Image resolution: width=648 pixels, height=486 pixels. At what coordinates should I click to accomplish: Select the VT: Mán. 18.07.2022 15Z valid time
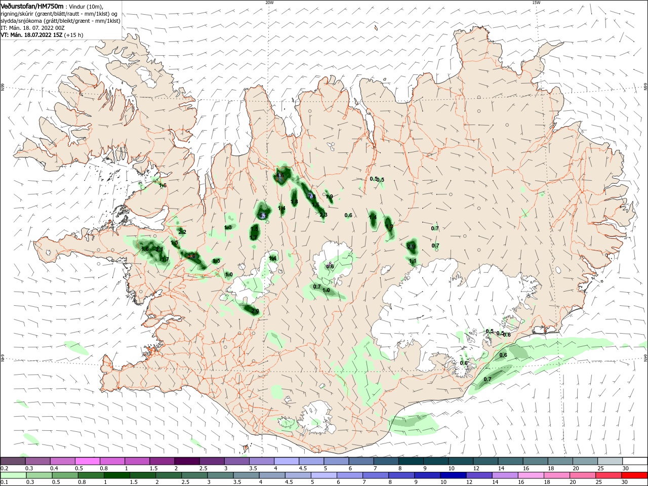click(x=31, y=35)
